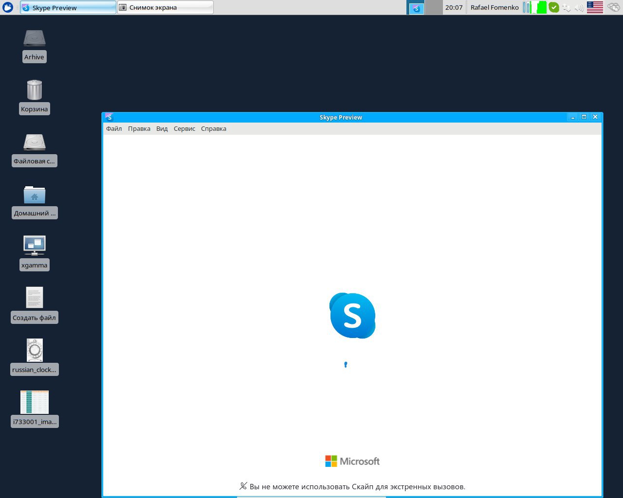Click the Skype tray icon in the panel
Image resolution: width=623 pixels, height=498 pixels.
pos(417,8)
